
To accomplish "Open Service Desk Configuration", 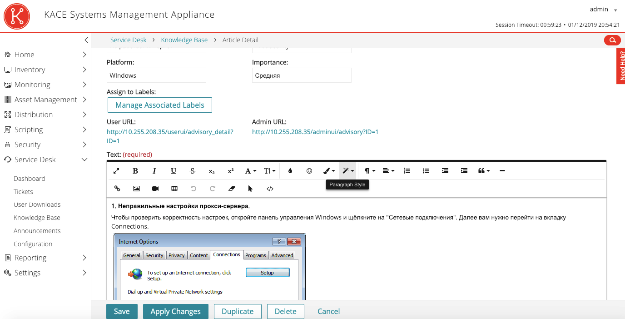I will (x=33, y=244).
